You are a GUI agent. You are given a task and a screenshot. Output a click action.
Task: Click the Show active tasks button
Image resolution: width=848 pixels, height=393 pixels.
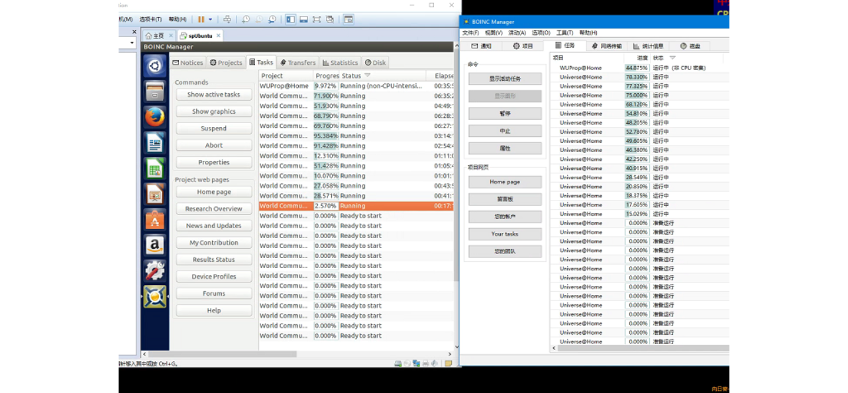click(214, 95)
